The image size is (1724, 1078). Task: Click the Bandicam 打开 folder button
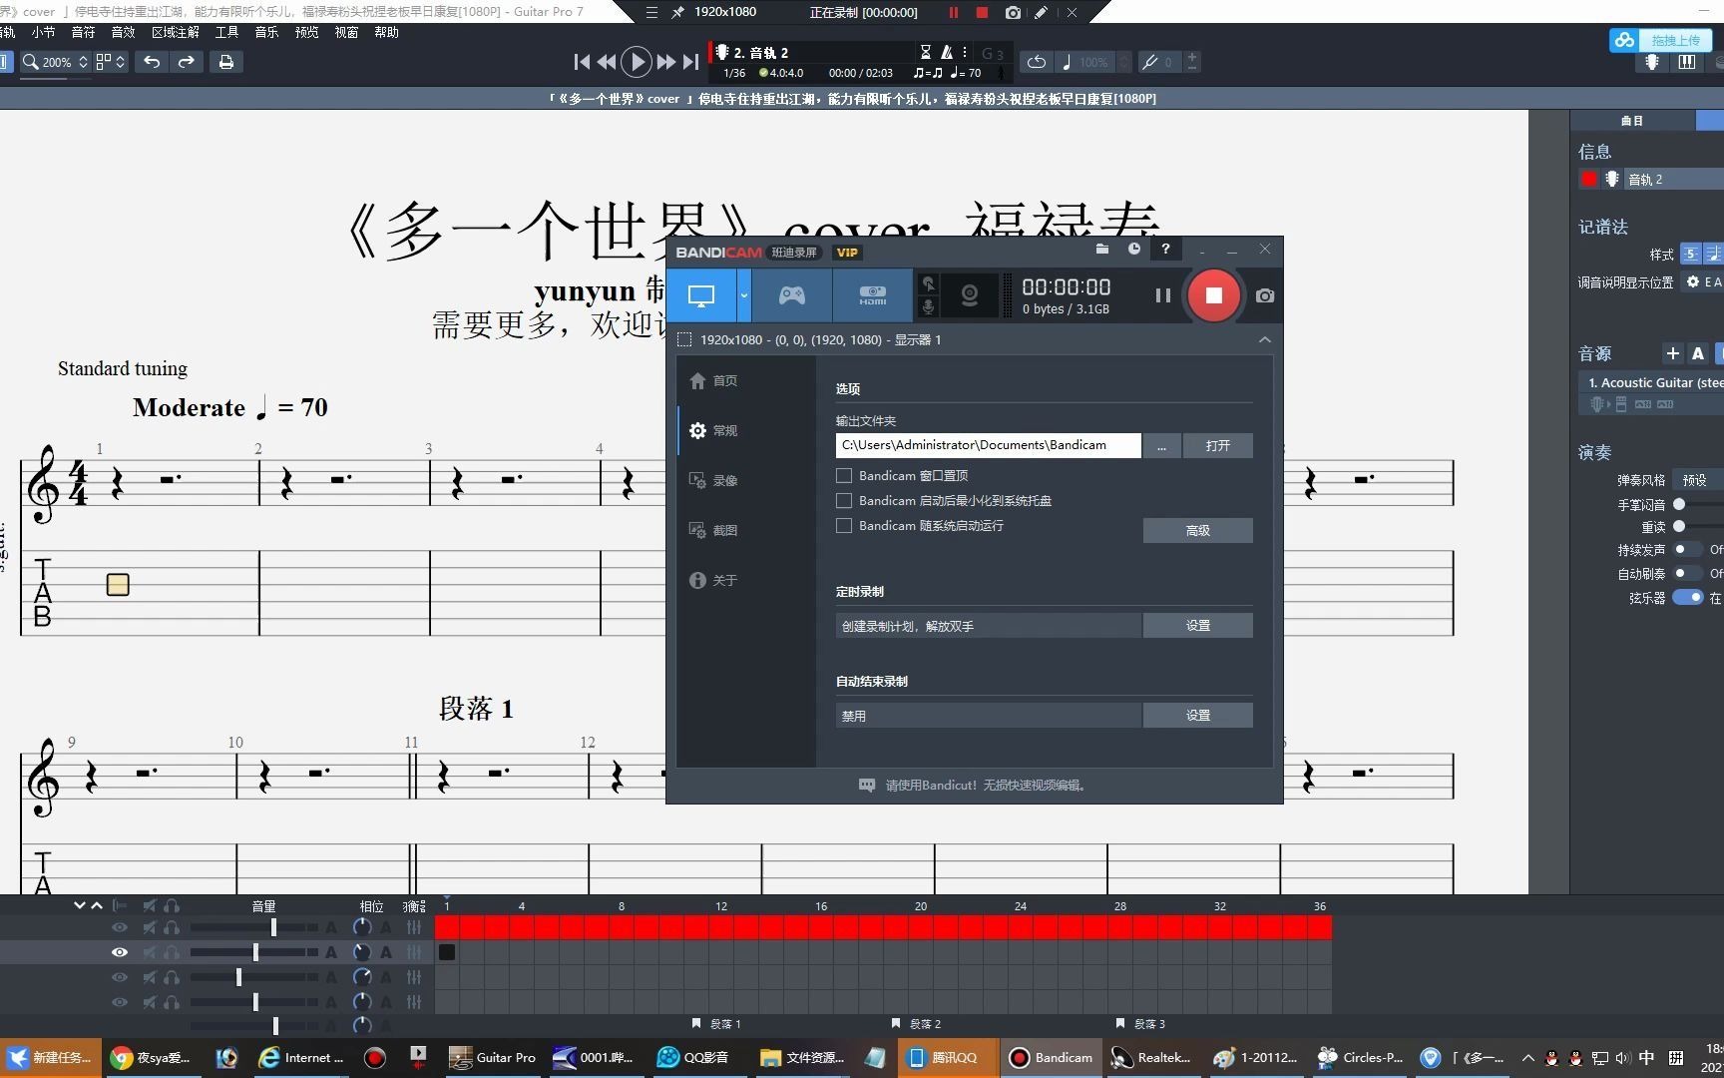[x=1217, y=445]
